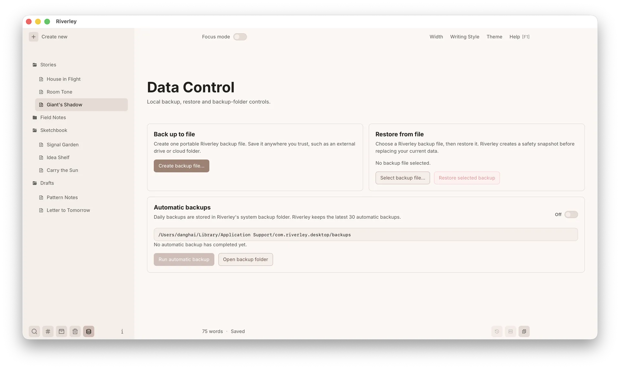Click Select backup file button
This screenshot has width=620, height=369.
pos(403,178)
